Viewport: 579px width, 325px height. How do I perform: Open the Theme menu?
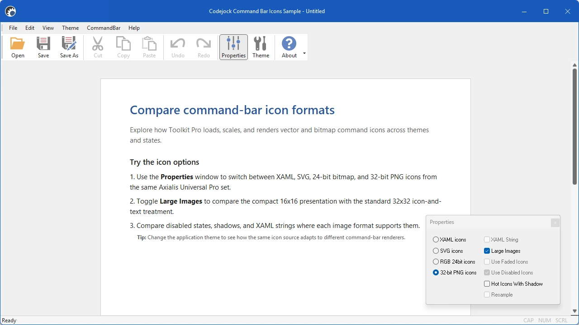(x=70, y=28)
